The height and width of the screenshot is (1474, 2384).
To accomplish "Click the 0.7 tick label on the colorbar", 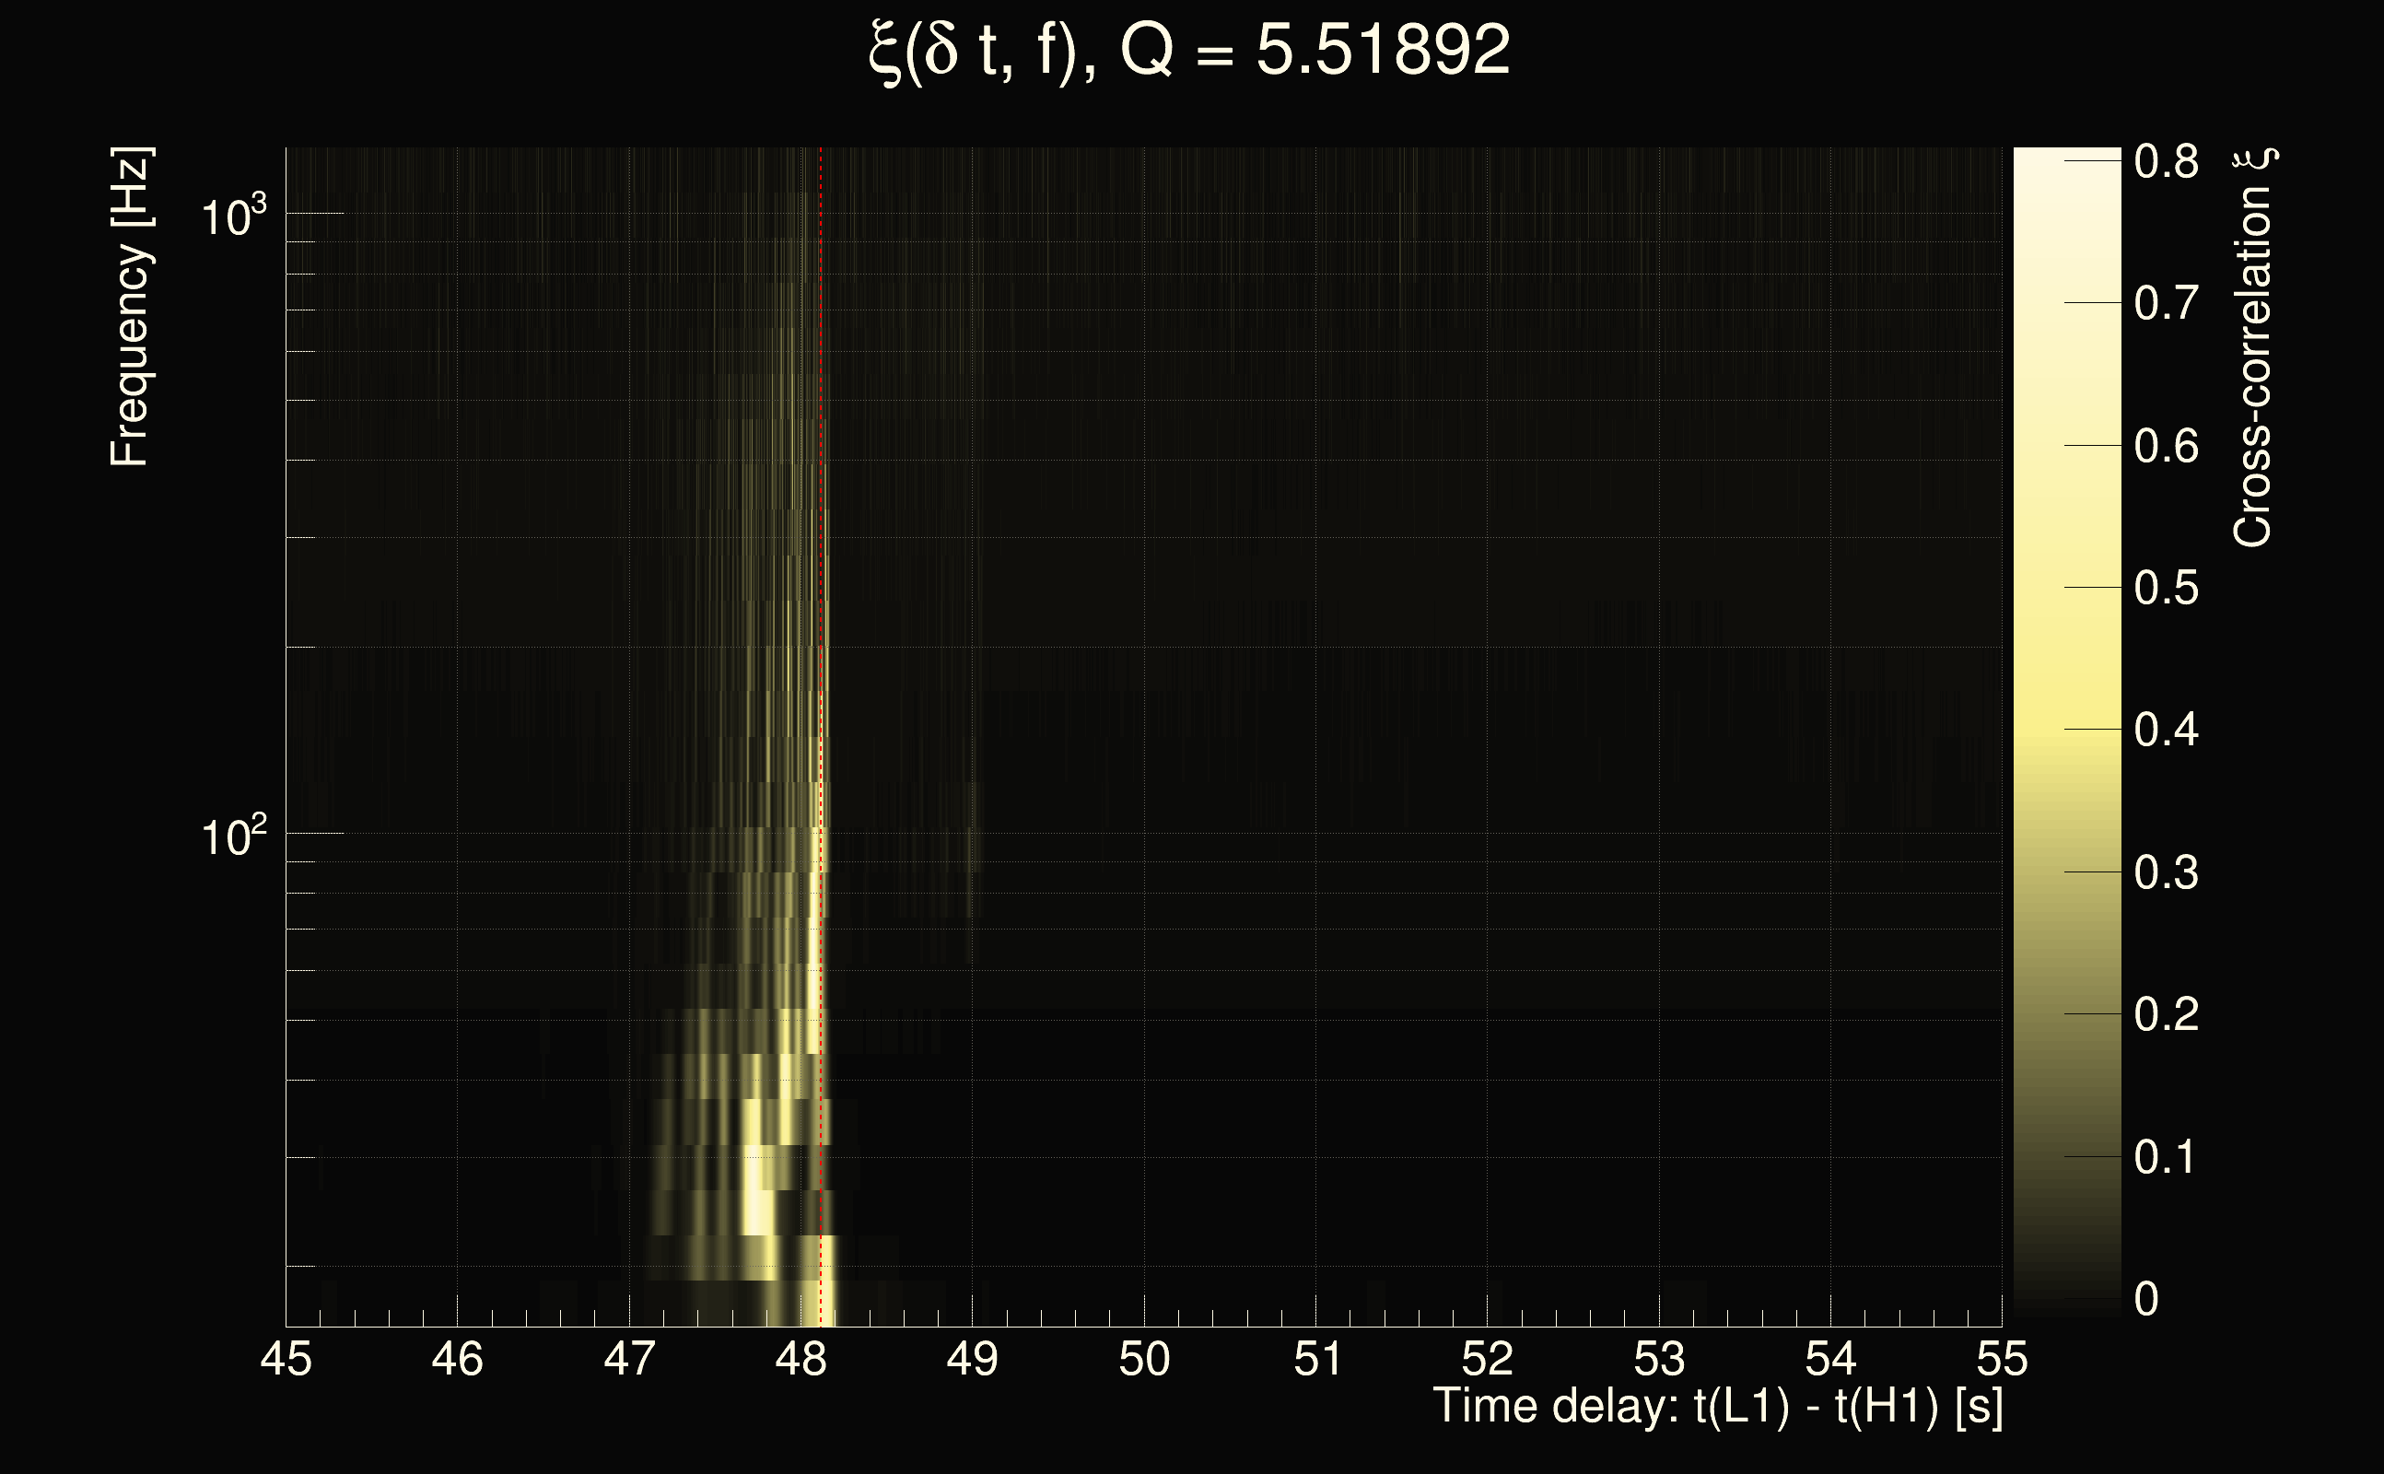I will coord(2166,304).
